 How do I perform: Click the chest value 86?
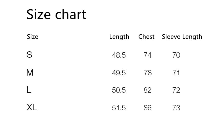[x=148, y=108]
